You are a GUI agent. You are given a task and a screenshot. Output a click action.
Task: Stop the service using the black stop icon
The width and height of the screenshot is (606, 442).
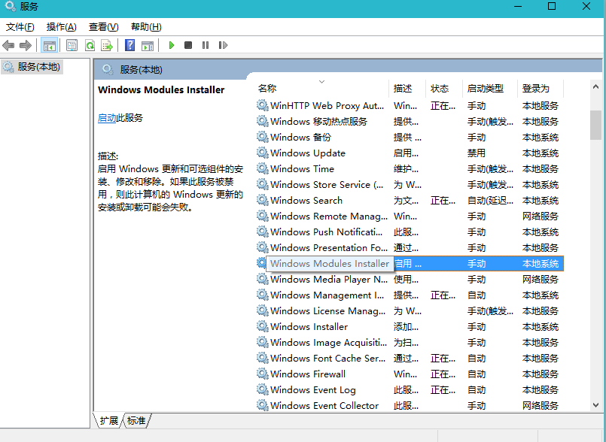pyautogui.click(x=188, y=45)
